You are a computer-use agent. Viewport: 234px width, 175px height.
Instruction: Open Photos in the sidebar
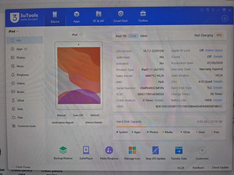(x=21, y=57)
